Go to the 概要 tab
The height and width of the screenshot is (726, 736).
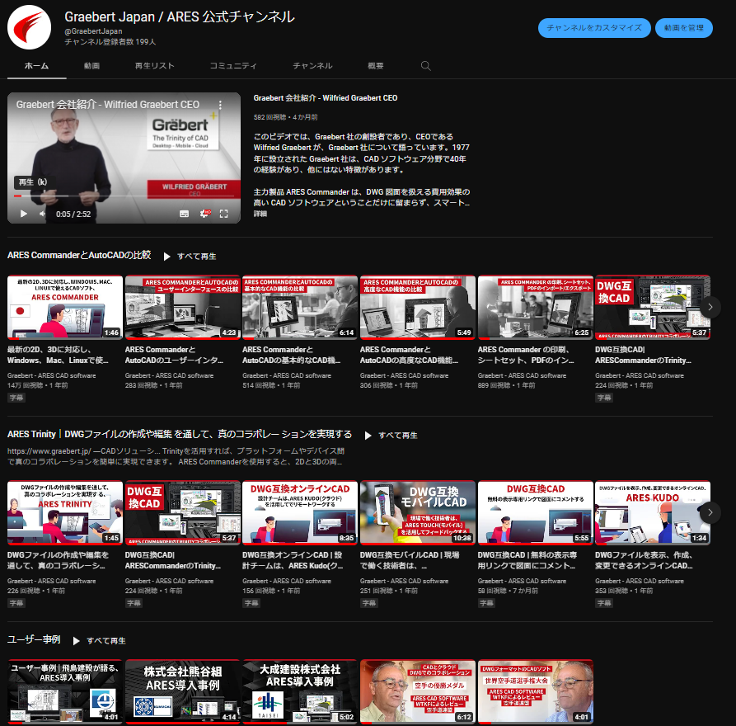coord(376,66)
